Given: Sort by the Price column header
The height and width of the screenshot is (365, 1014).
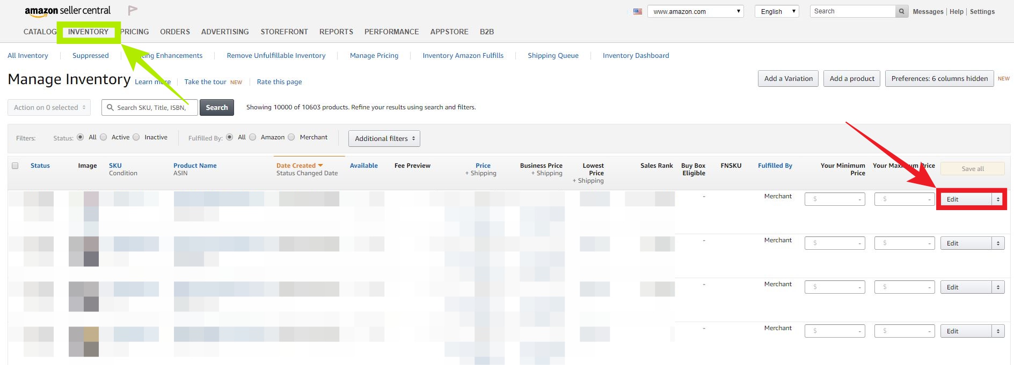Looking at the screenshot, I should pyautogui.click(x=483, y=166).
